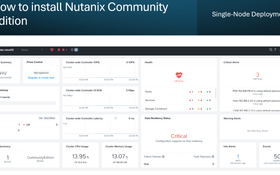The height and width of the screenshot is (175, 280).
Task: Click the Failure Domain info icon
Action: pyautogui.click(x=163, y=157)
